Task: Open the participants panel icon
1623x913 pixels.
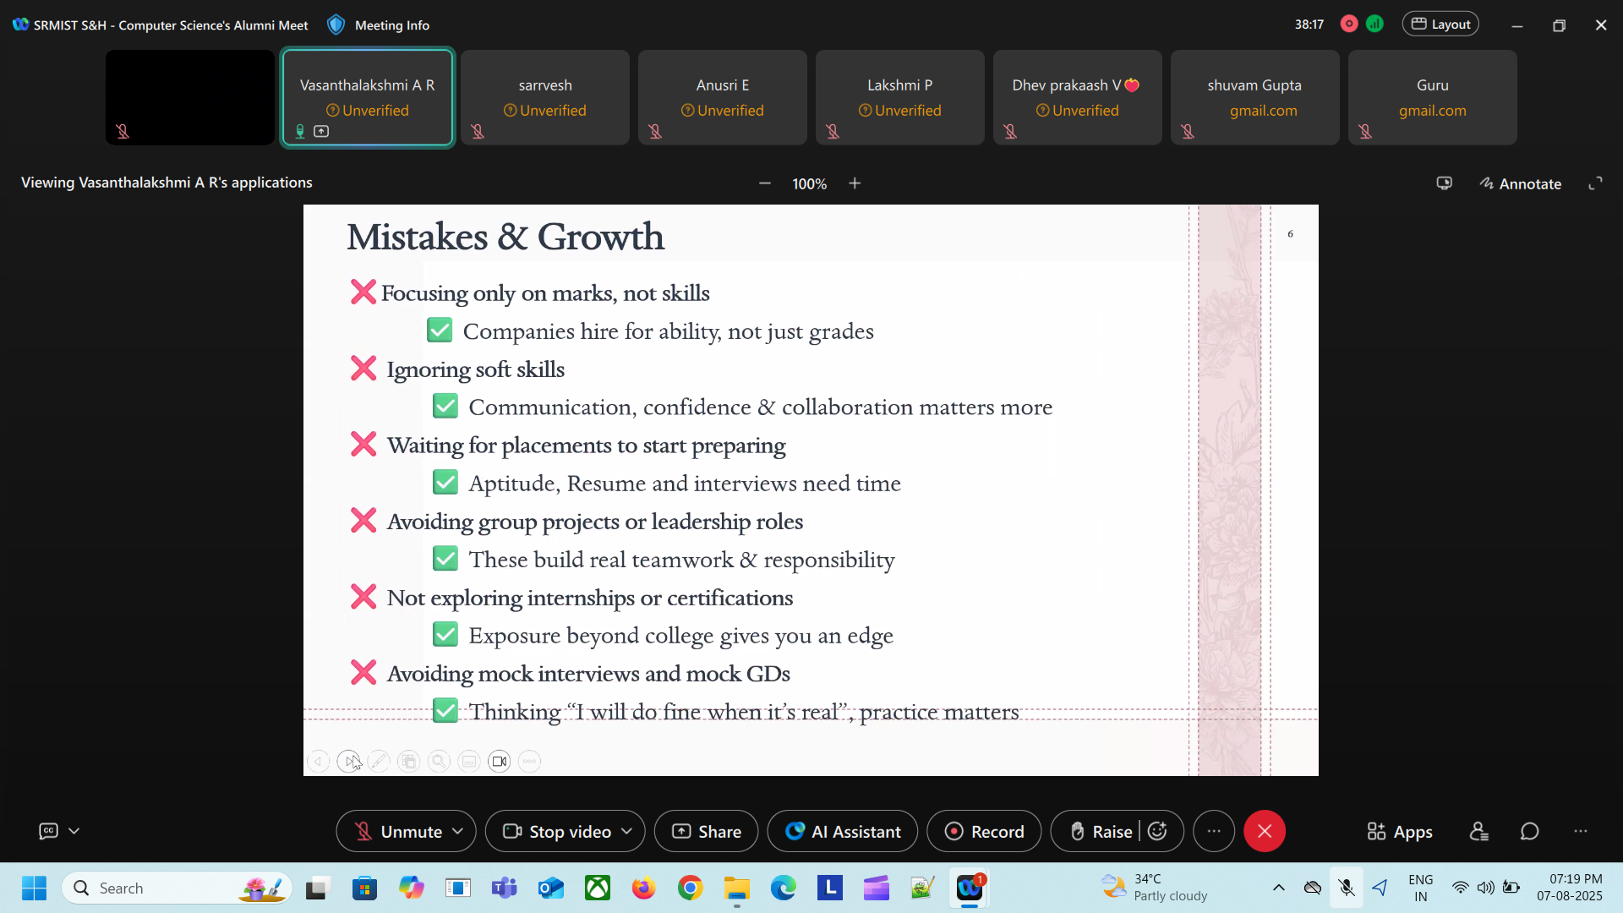Action: click(x=1478, y=832)
